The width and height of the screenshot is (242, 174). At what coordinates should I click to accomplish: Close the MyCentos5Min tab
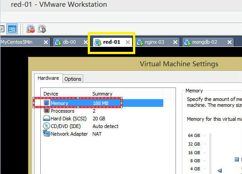pos(46,42)
